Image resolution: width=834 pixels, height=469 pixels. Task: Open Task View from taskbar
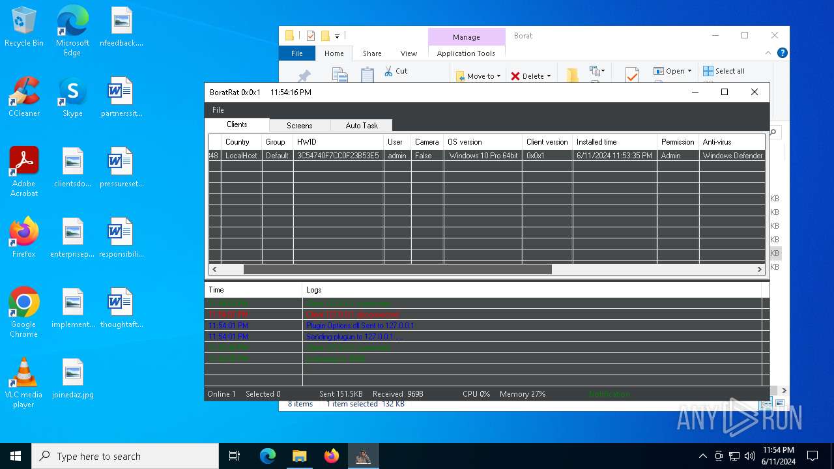[235, 456]
